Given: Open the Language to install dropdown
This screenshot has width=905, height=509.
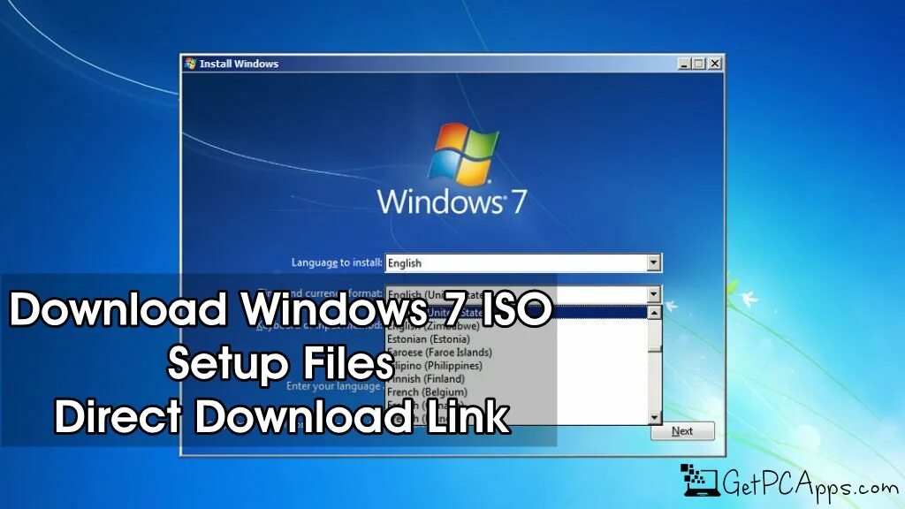Looking at the screenshot, I should coord(653,263).
